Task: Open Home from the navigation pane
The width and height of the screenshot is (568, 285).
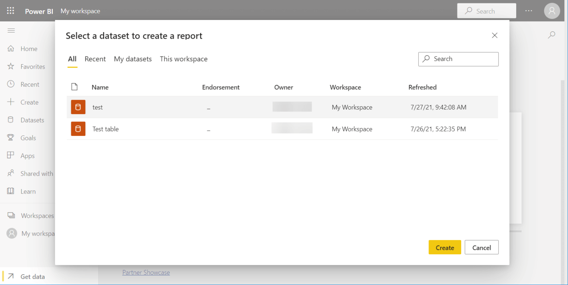Action: point(29,48)
